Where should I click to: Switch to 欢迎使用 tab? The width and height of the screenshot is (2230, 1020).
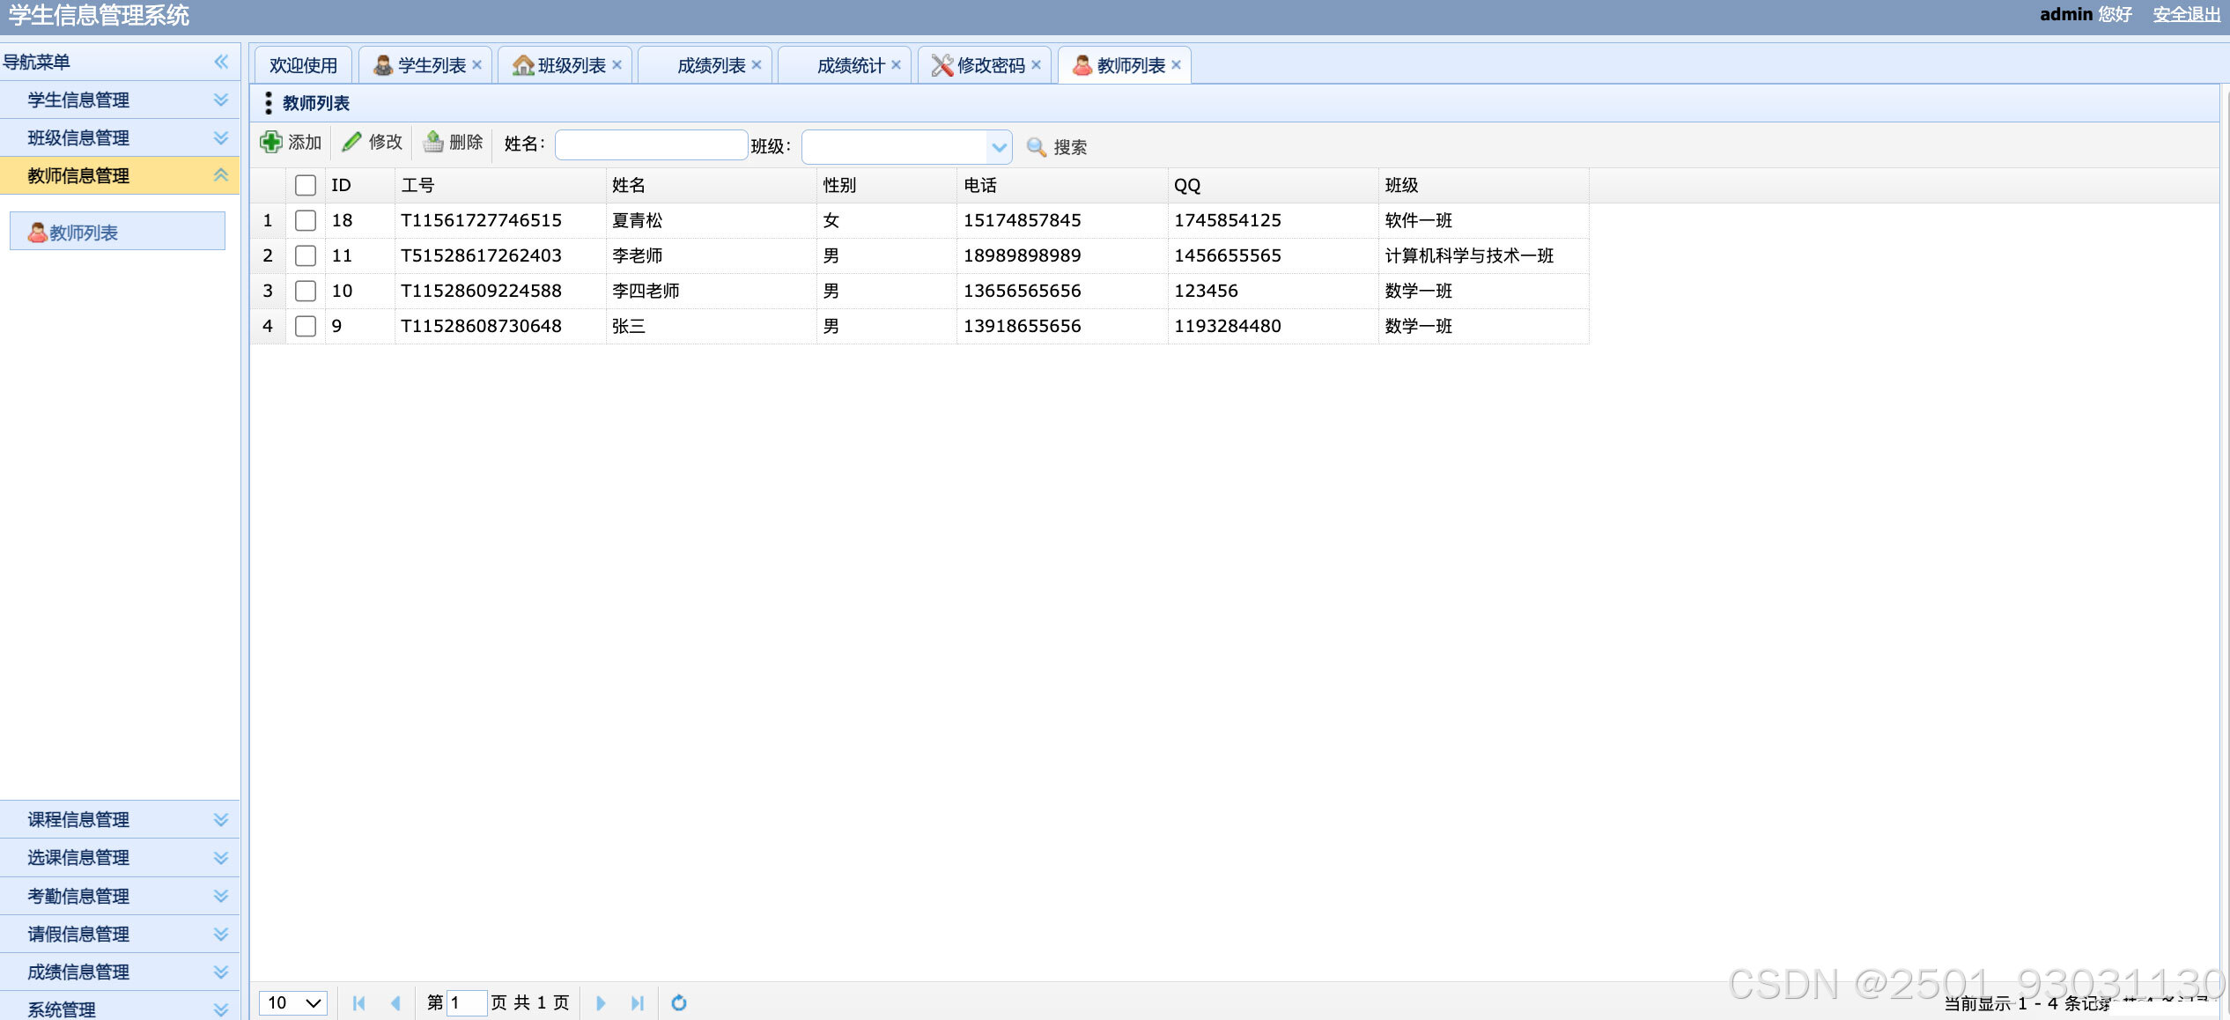[303, 65]
